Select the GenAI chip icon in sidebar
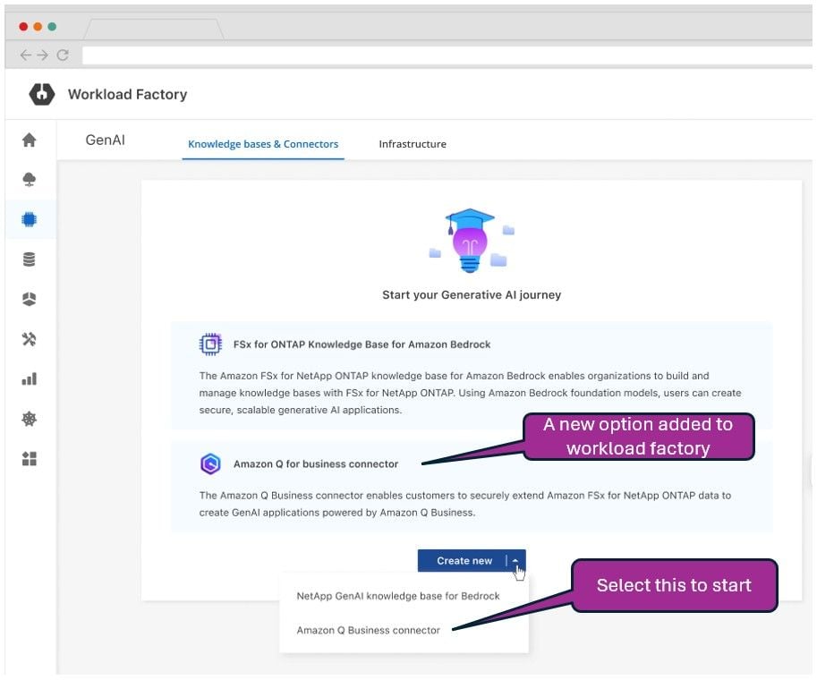Viewport: 817px width, 680px height. tap(30, 219)
